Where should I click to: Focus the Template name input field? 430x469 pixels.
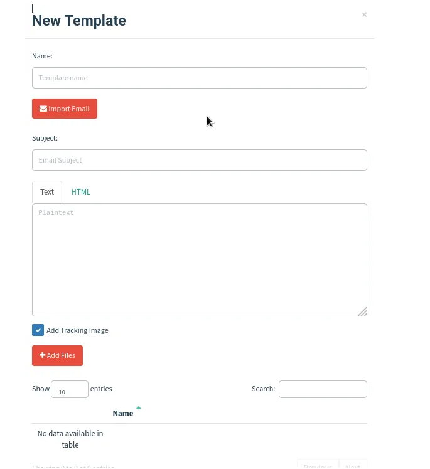200,78
